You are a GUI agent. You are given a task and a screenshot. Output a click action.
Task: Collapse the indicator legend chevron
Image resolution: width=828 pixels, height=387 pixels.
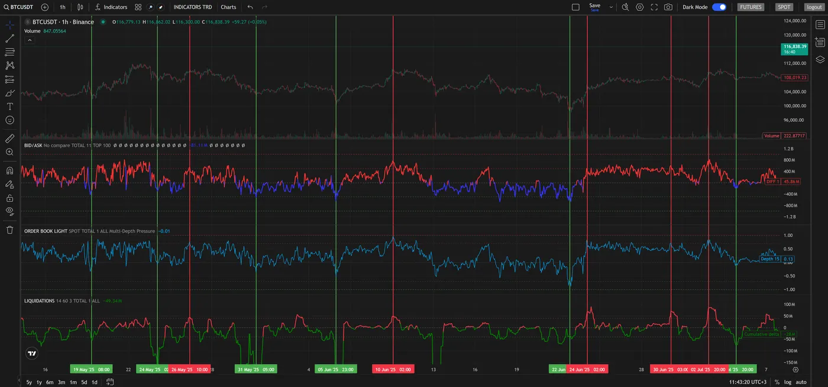click(x=30, y=40)
